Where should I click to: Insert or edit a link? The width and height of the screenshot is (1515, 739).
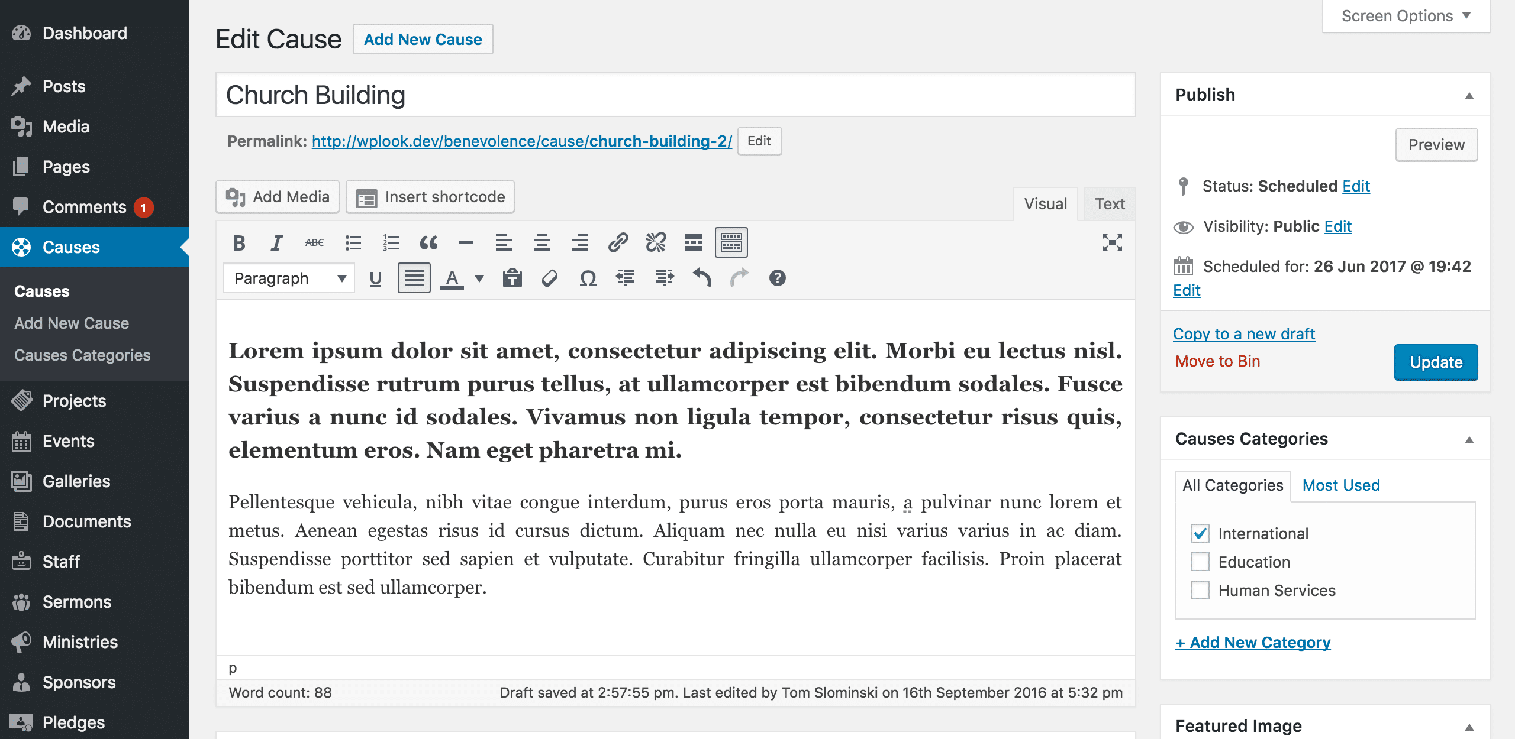(x=618, y=242)
